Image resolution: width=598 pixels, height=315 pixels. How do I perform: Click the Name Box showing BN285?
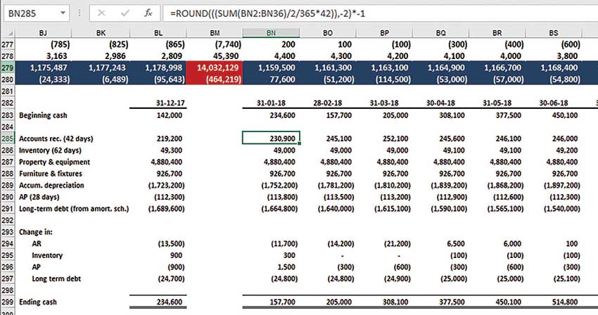point(28,13)
